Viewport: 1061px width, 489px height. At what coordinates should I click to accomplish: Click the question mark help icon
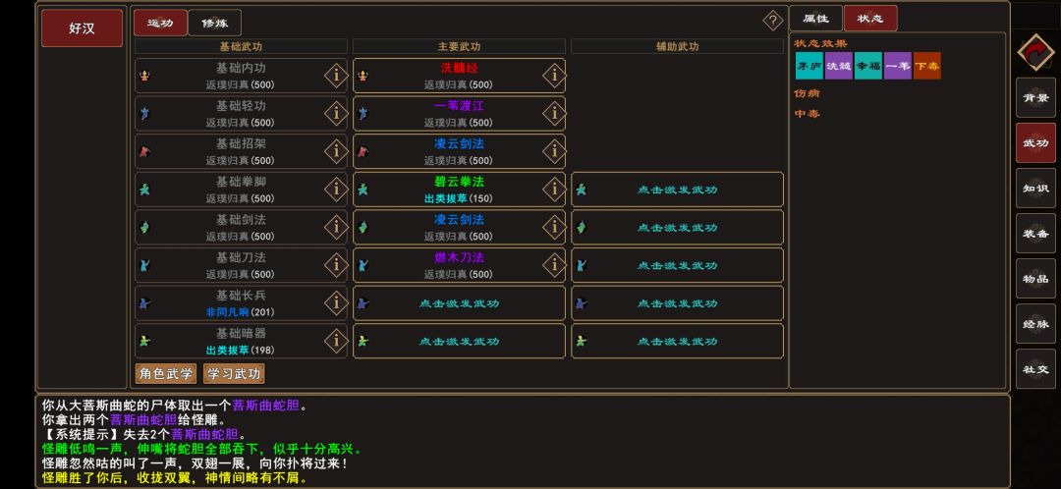[773, 21]
